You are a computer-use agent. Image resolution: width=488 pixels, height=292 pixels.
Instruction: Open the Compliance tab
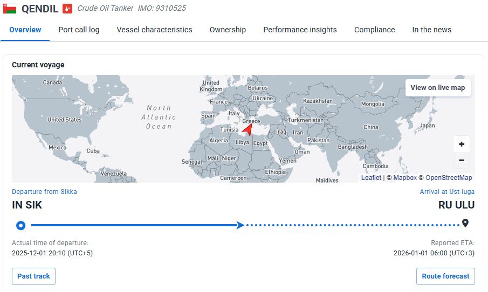(374, 30)
